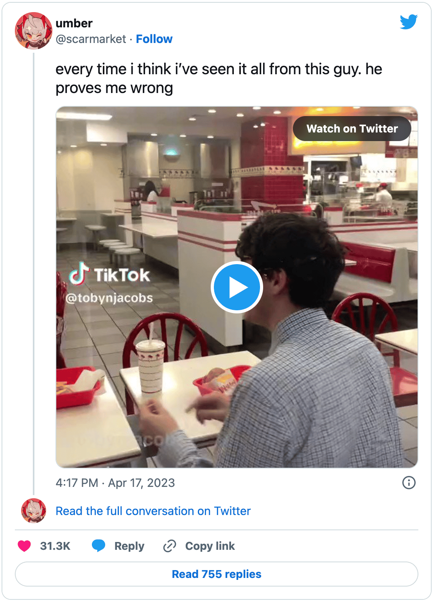434x601 pixels.
Task: Click the umber display name
Action: pos(74,23)
